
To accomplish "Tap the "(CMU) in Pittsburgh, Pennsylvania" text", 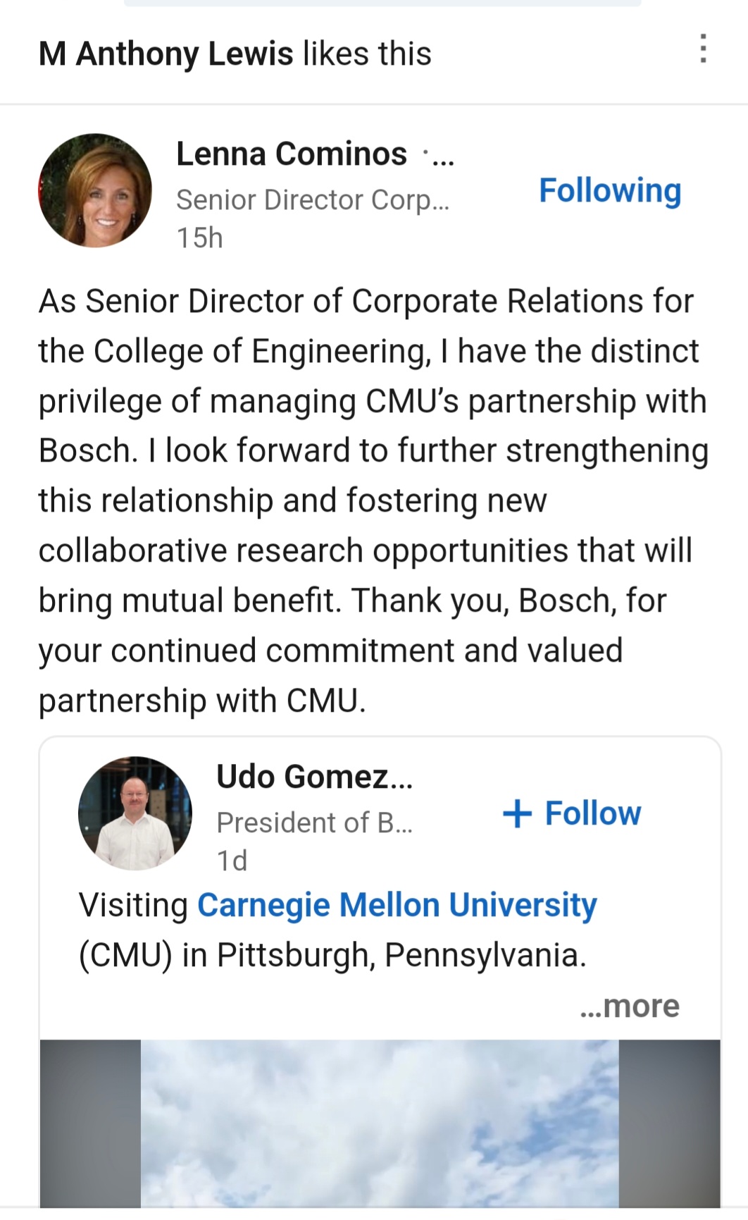I will pos(332,955).
